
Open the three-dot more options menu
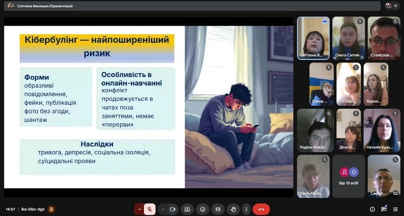[247, 209]
